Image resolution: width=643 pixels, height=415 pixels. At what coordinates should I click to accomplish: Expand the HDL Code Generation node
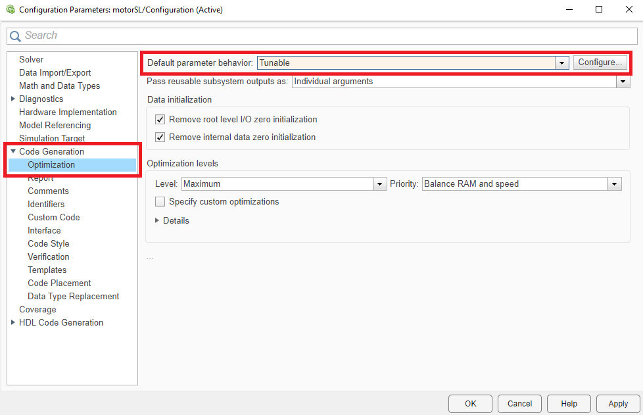13,323
